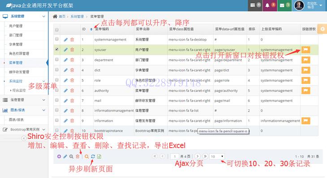Export table to Excel icon

pos(99,157)
